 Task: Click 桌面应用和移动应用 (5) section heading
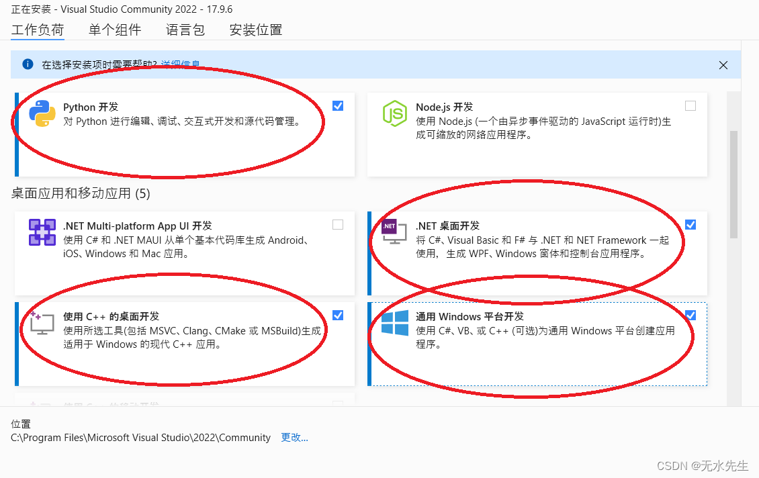tap(81, 193)
